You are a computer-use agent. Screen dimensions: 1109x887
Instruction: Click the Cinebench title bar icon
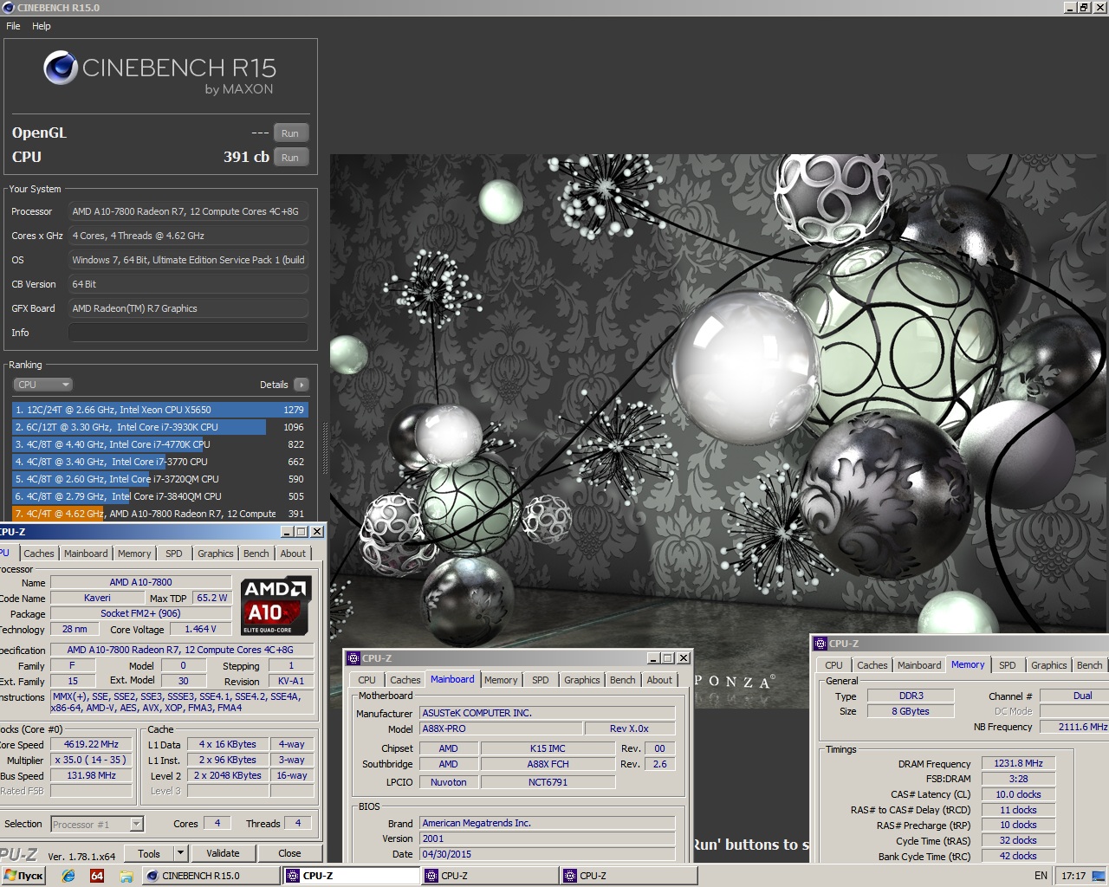click(9, 8)
